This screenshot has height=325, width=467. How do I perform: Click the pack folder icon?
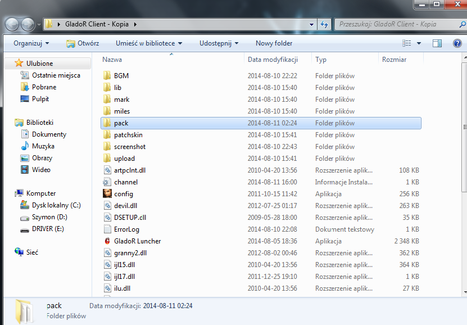click(x=107, y=123)
